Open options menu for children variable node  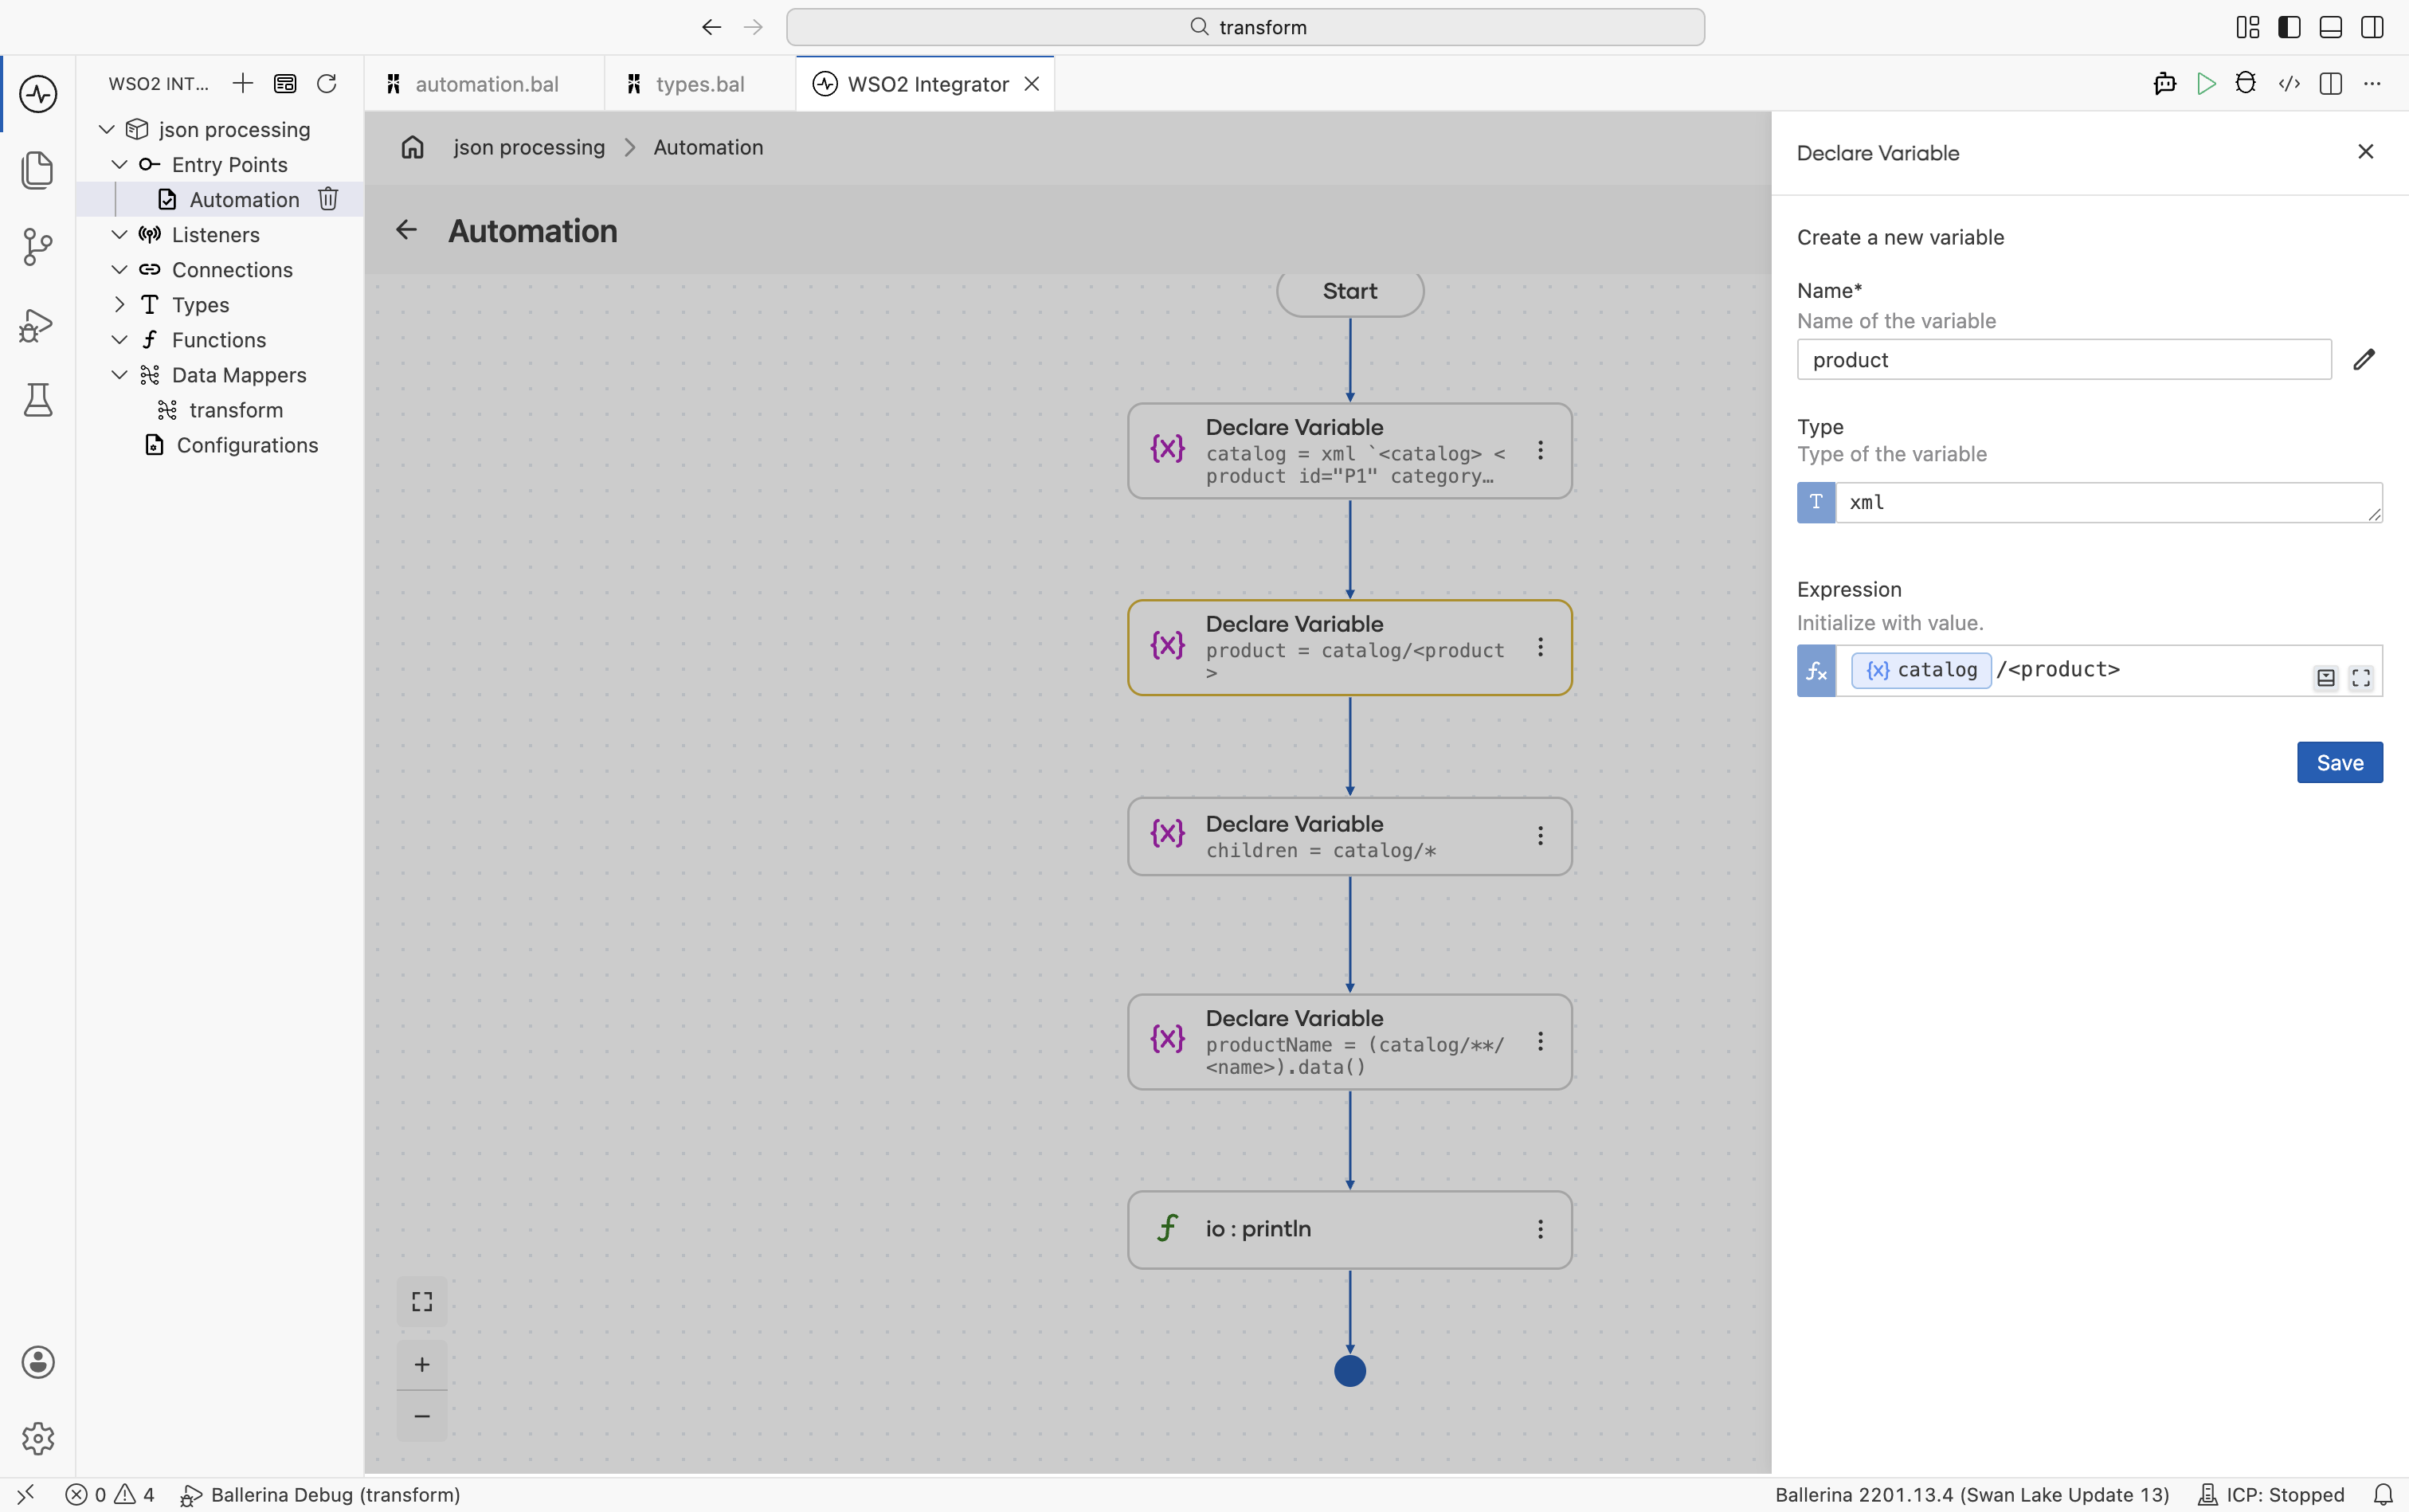[1540, 835]
